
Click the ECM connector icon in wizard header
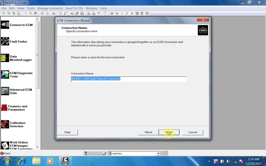(203, 30)
